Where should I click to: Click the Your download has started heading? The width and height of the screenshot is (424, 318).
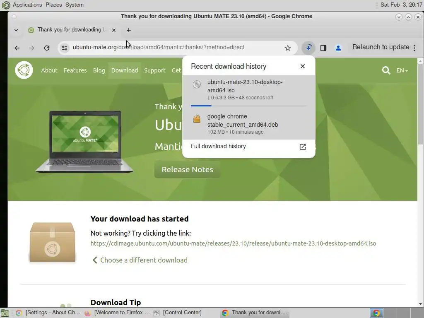pos(140,219)
